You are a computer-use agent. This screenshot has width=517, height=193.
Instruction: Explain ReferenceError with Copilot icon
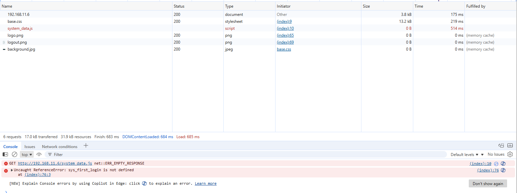click(x=503, y=170)
